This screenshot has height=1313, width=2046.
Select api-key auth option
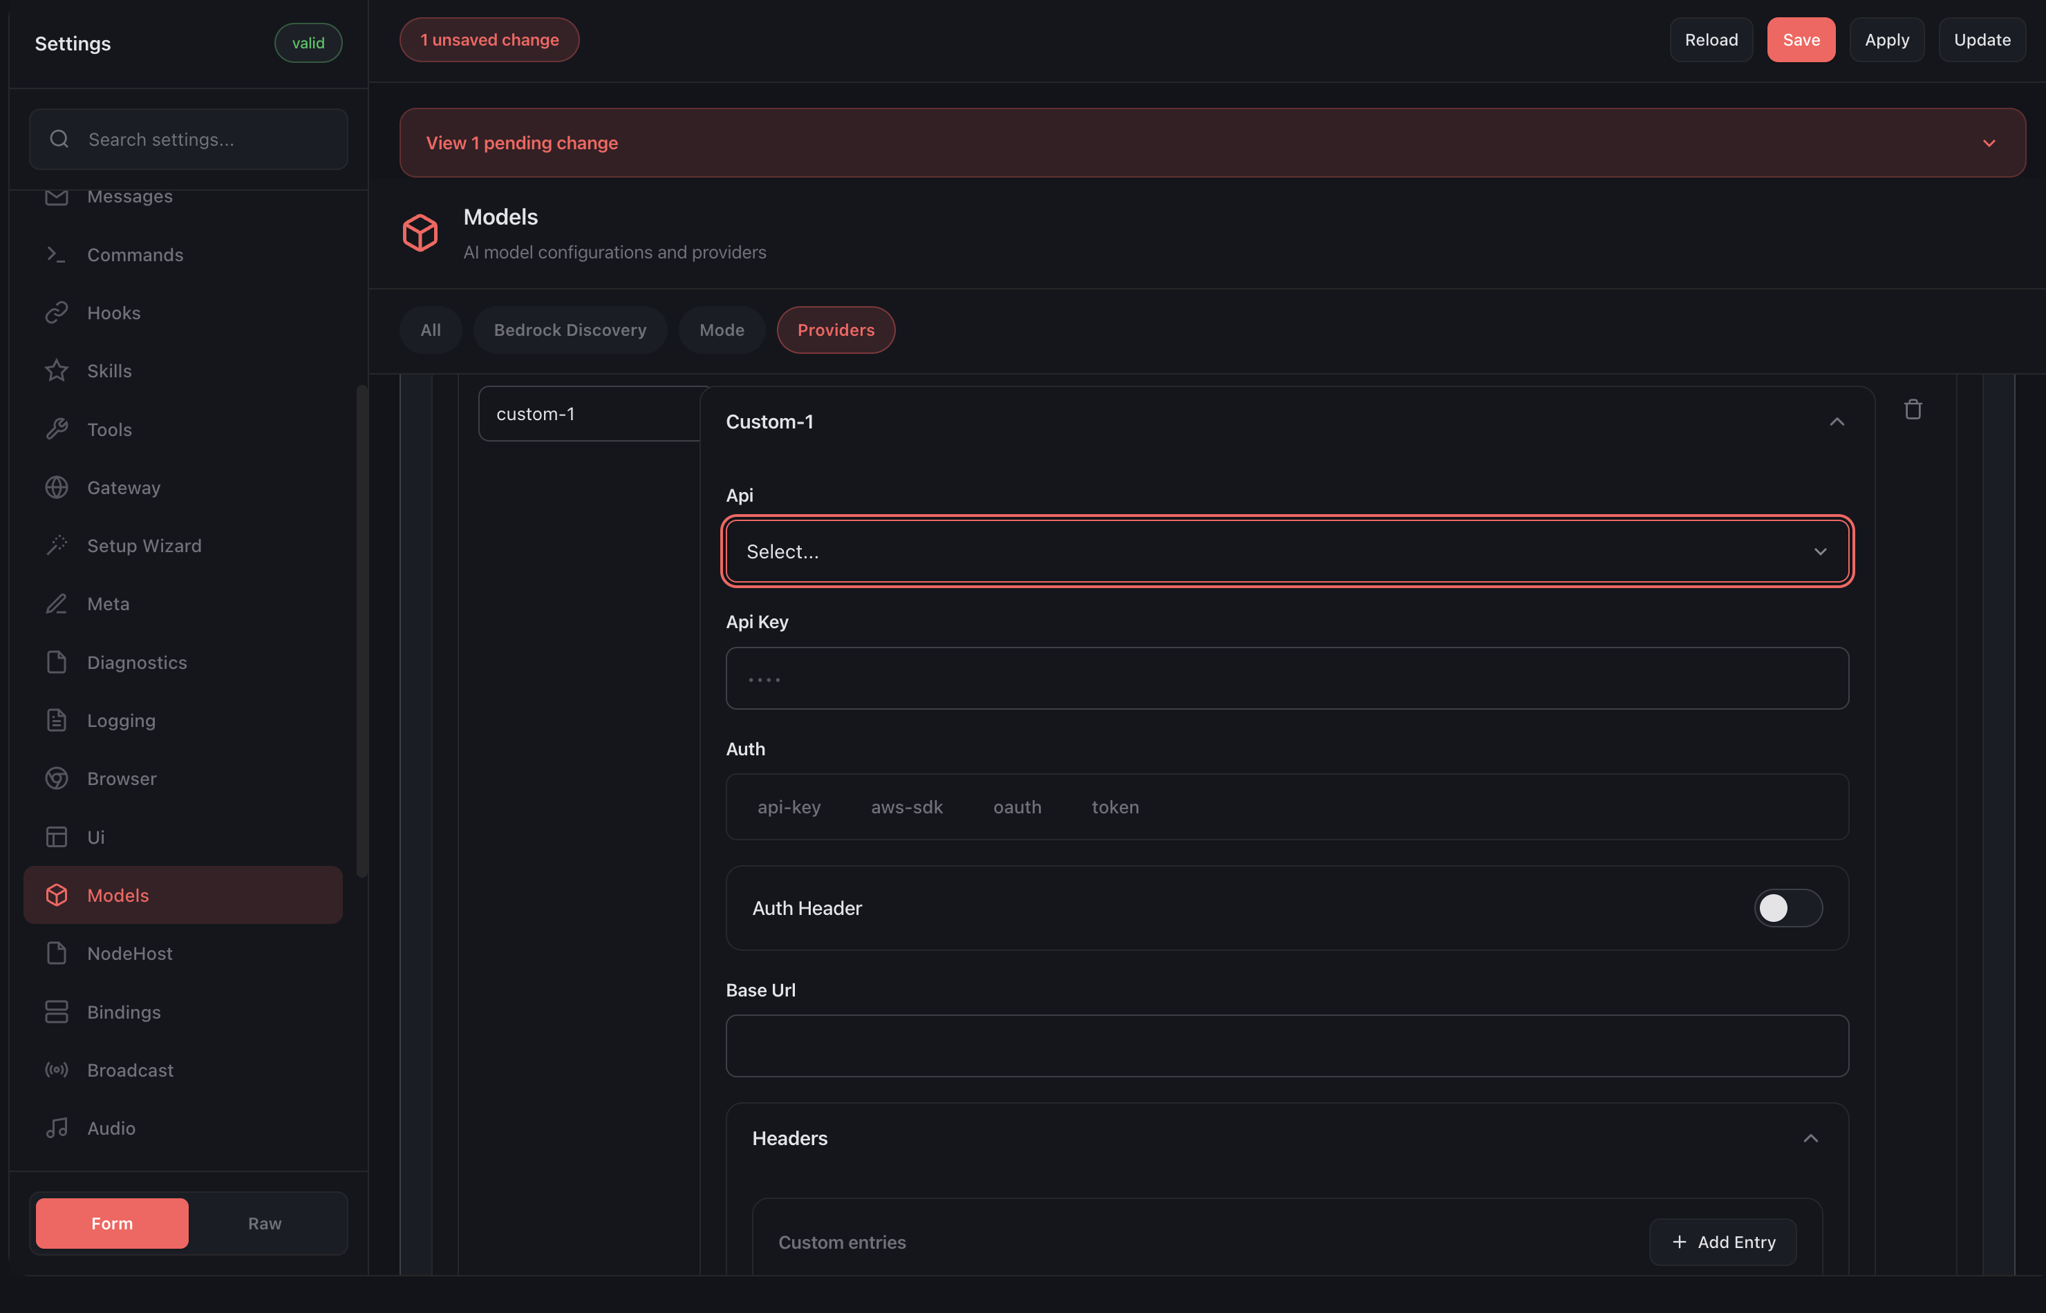click(x=789, y=807)
